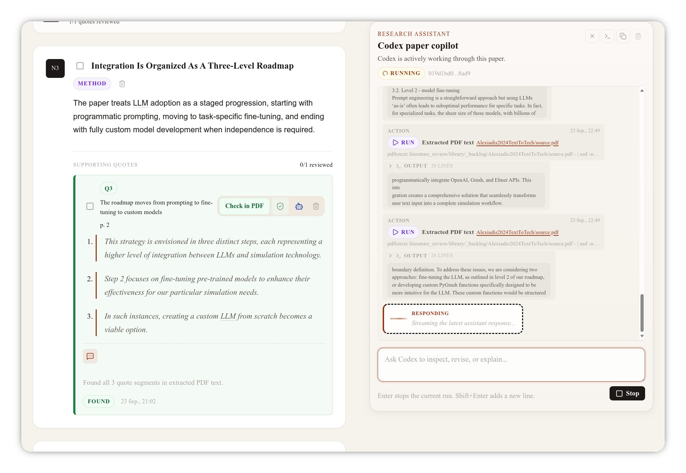686x473 pixels.
Task: Click the shield verify icon for quote Q3
Action: click(280, 206)
